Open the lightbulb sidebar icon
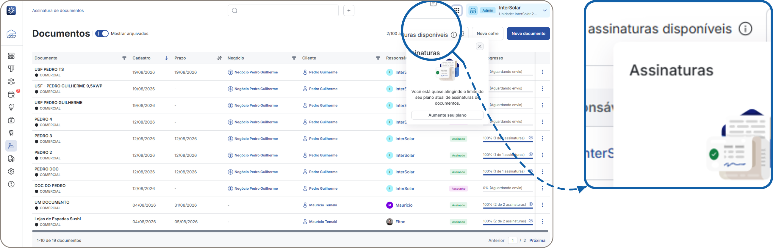This screenshot has width=773, height=248. click(x=11, y=107)
